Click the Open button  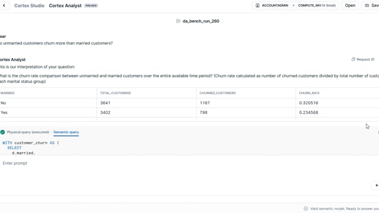coord(350,5)
